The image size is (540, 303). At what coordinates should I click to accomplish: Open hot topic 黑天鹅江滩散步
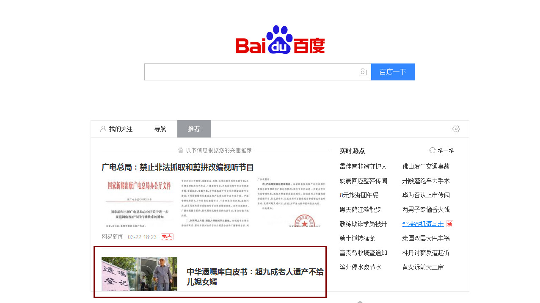(360, 210)
